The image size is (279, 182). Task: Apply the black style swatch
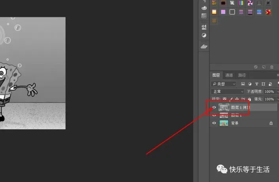pyautogui.click(x=223, y=3)
